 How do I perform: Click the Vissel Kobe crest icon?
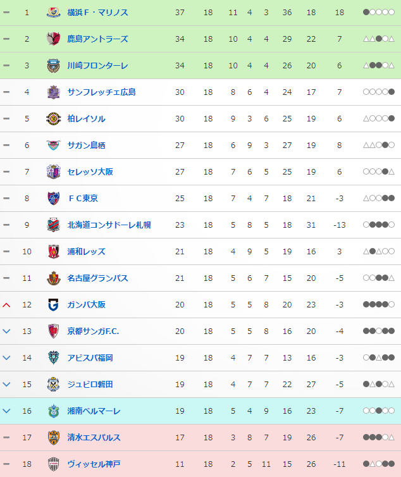(53, 464)
